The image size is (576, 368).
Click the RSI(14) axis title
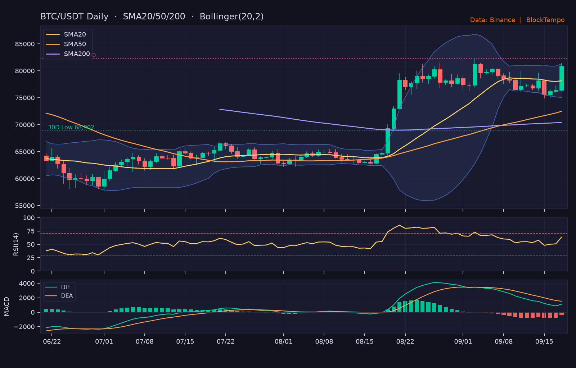pos(16,244)
